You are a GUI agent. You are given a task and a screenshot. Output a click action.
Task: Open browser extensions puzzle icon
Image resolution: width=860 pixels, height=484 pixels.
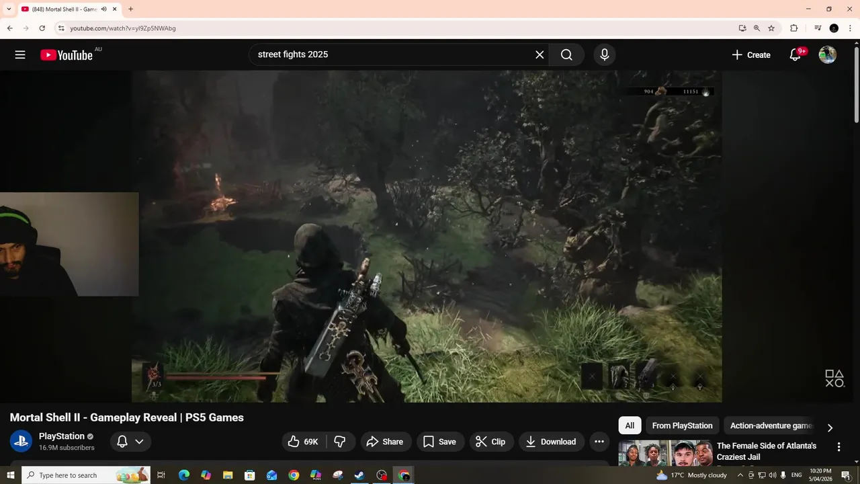(793, 28)
